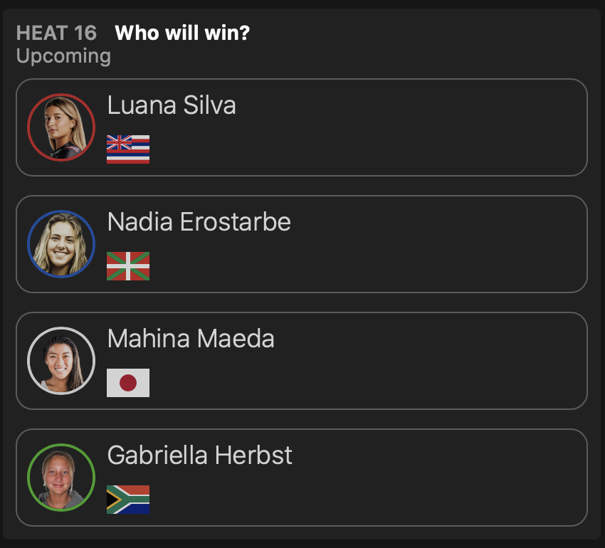Screen dimensions: 605x548
Task: Click the Basque flag icon under Nadia Erostarbe
Action: [128, 266]
